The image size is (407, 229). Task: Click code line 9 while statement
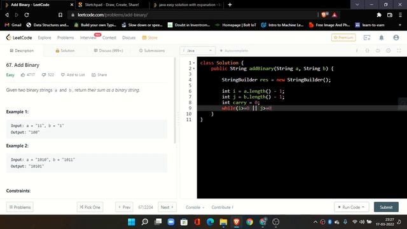(247, 108)
